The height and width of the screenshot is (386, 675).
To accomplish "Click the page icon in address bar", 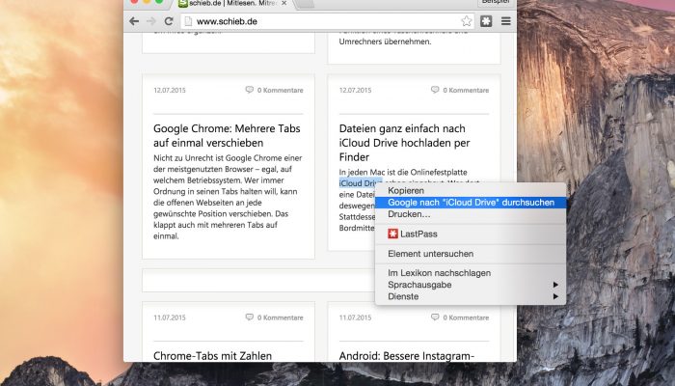I will tap(188, 21).
